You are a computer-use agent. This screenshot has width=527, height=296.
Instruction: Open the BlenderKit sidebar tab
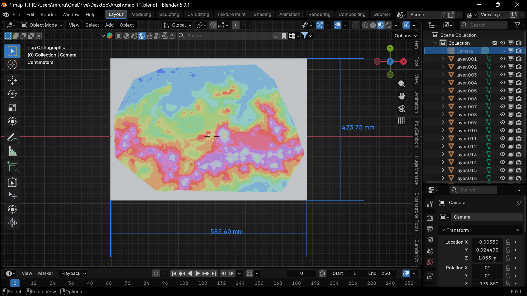click(417, 250)
